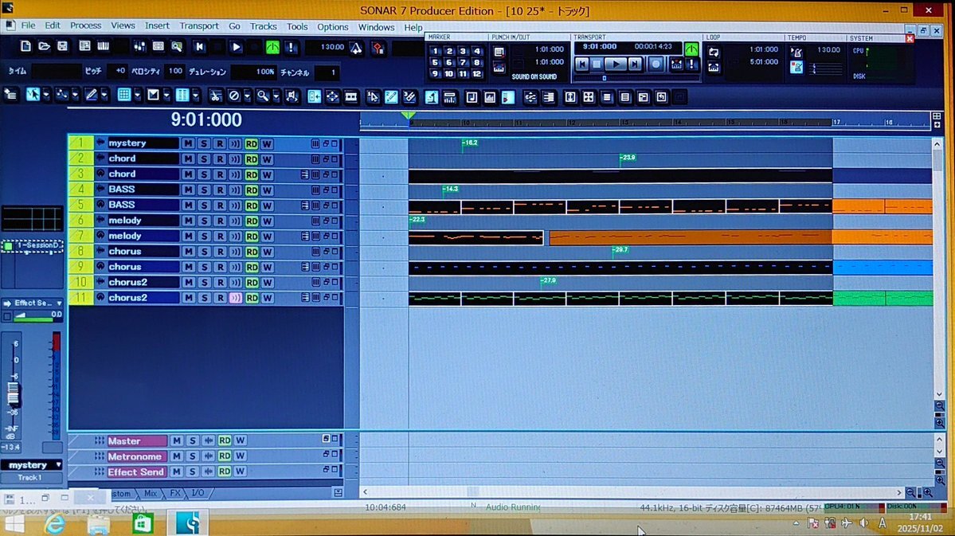Click the Rewind to start icon in toolbar
Viewport: 955px width, 536px height.
tap(199, 47)
